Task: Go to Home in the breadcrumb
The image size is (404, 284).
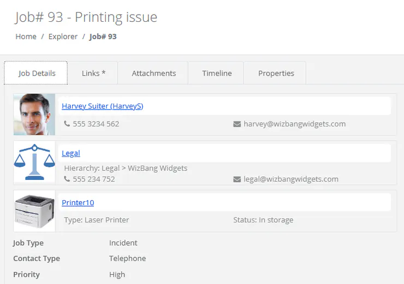Action: 26,37
